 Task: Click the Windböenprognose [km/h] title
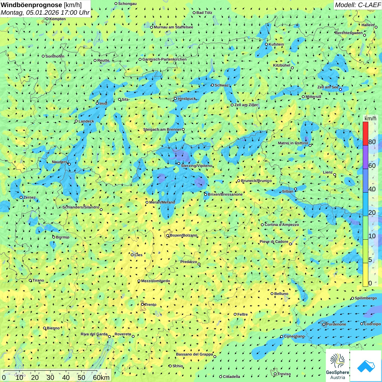41,5
